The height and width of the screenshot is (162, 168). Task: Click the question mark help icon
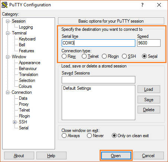click(142, 5)
